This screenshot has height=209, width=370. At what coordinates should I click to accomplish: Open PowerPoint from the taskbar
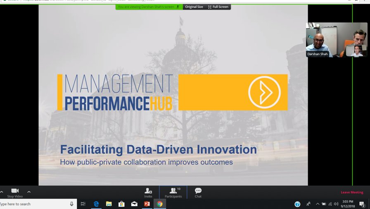click(x=147, y=204)
